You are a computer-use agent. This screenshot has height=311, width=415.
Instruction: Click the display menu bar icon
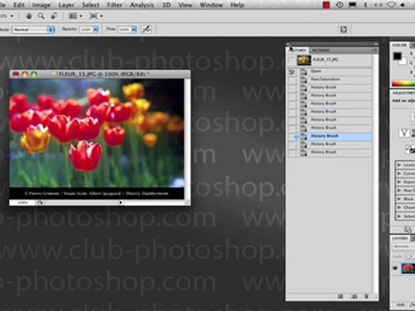pos(352,5)
